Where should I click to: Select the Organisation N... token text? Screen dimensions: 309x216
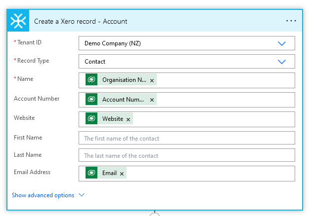click(x=124, y=80)
